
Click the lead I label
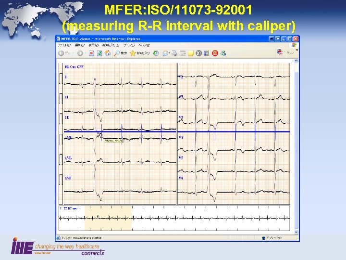[x=66, y=77]
